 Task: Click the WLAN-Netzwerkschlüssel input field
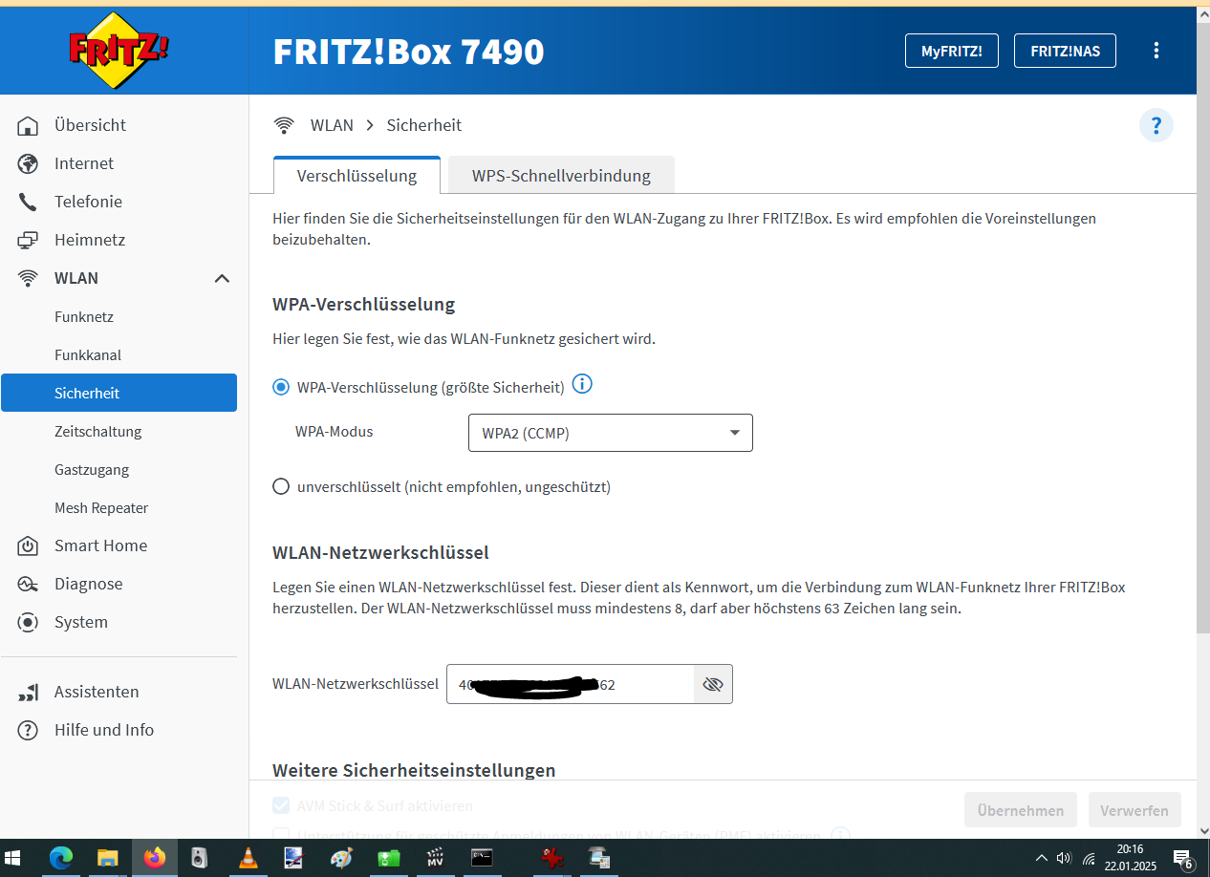pyautogui.click(x=571, y=684)
